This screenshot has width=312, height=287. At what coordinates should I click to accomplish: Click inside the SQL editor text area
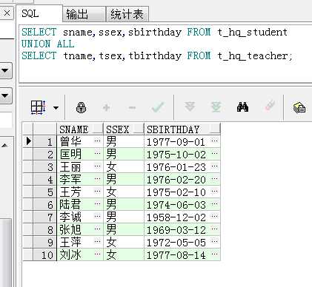coord(165,54)
